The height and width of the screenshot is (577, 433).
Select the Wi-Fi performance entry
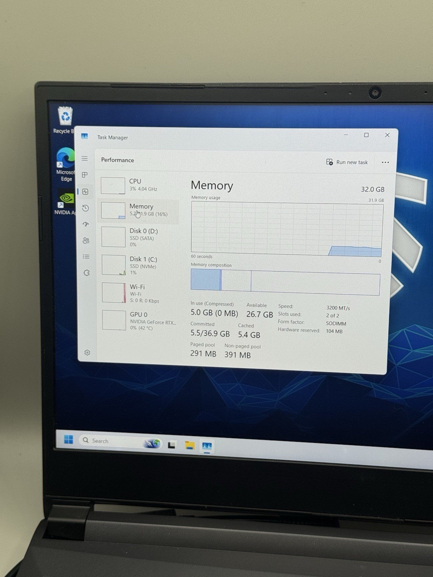point(140,293)
